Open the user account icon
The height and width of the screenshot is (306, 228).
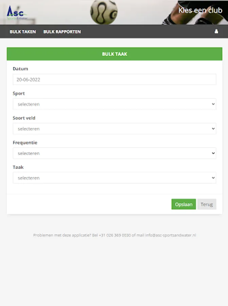click(x=216, y=31)
